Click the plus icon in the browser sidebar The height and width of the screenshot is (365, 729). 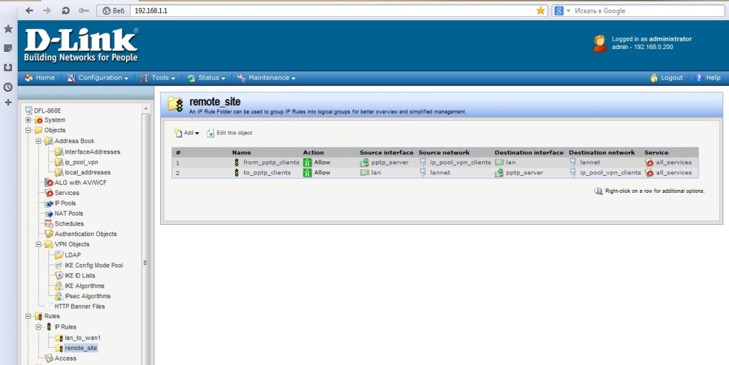pyautogui.click(x=8, y=102)
